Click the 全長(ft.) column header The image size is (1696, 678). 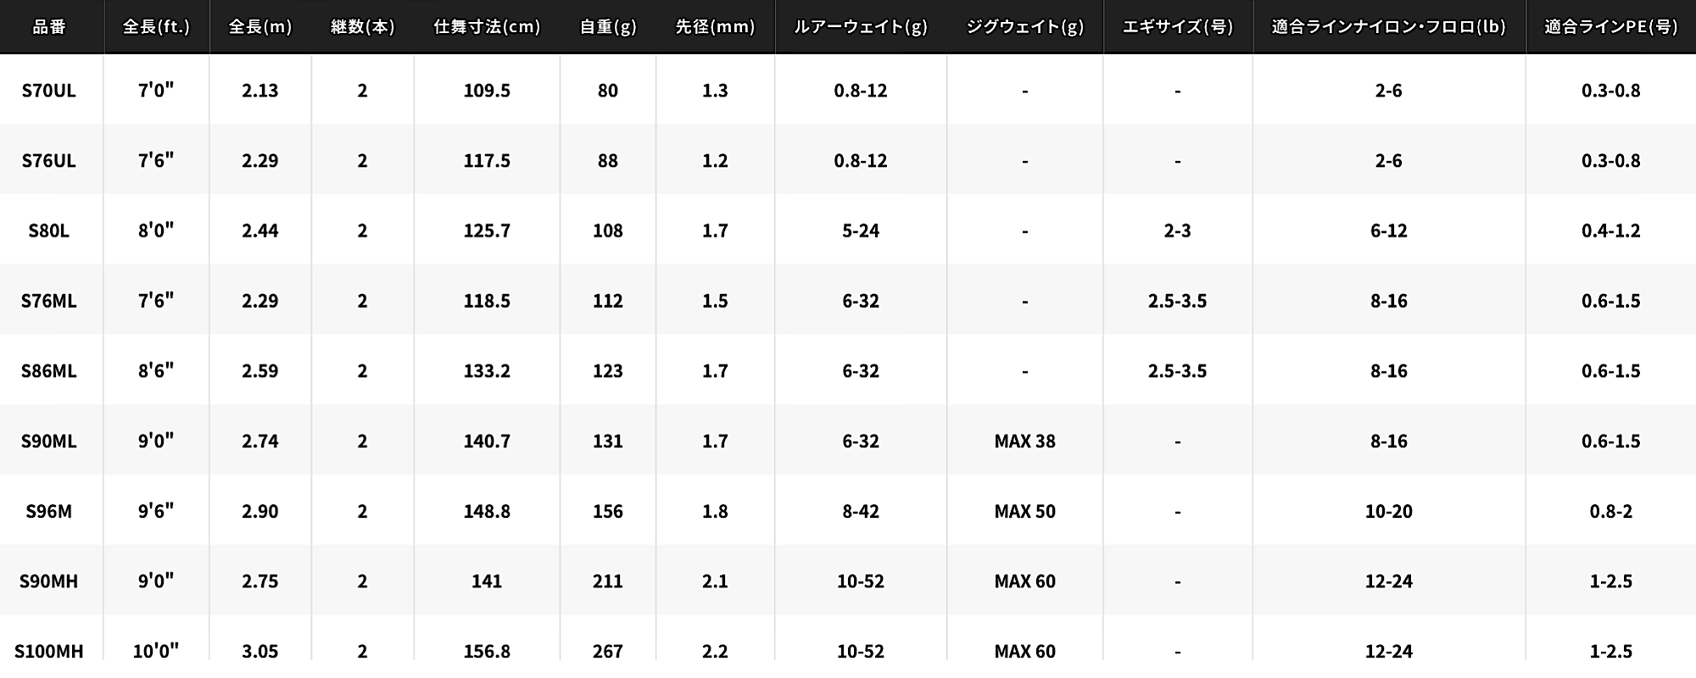[x=156, y=27]
